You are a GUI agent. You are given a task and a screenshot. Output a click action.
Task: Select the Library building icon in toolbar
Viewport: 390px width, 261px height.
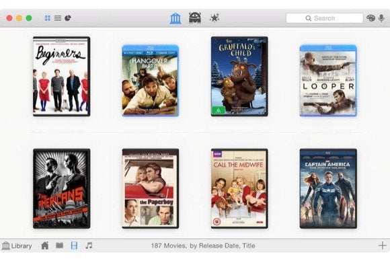point(175,18)
